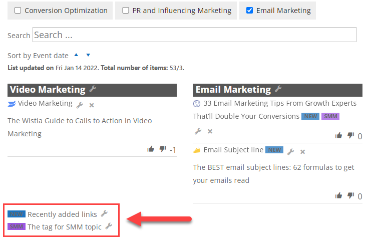Click globe favicon of 33 Email Marketing Tips
Image resolution: width=374 pixels, height=242 pixels.
tap(197, 104)
